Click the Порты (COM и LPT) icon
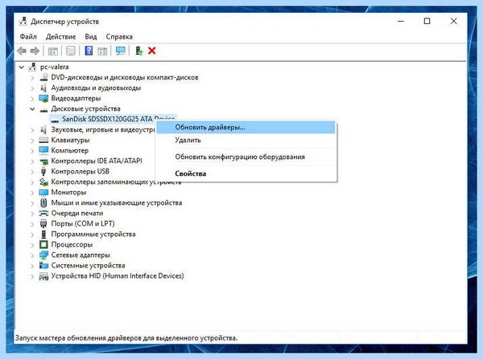483x359 pixels. 43,224
